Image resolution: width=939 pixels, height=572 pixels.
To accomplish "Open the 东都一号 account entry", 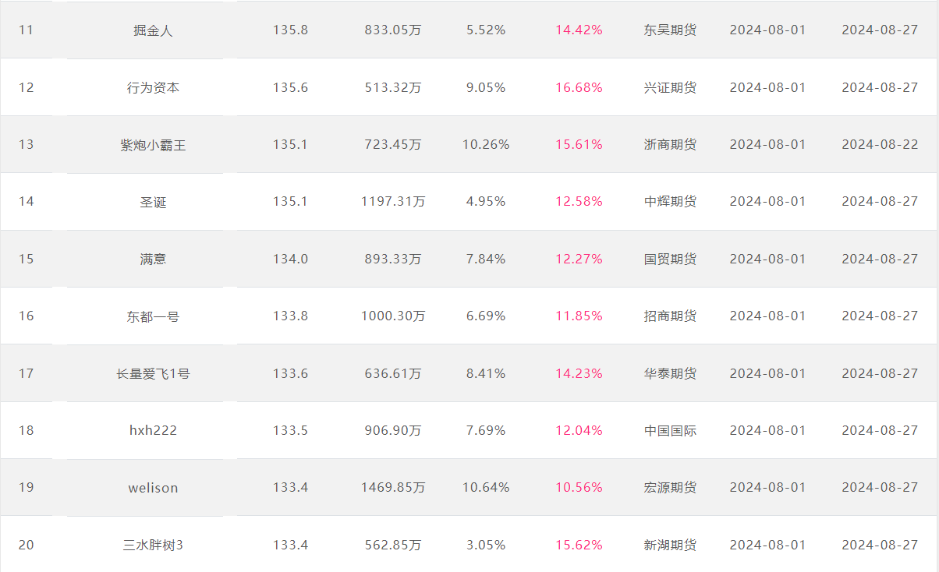I will 153,316.
